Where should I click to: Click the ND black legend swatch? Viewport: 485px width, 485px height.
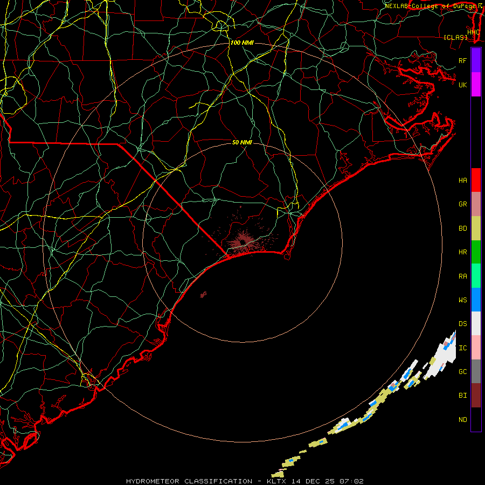point(476,419)
